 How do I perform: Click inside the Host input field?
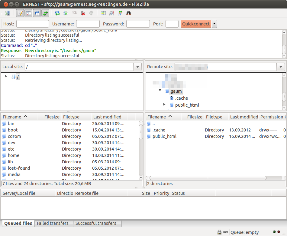(32, 24)
